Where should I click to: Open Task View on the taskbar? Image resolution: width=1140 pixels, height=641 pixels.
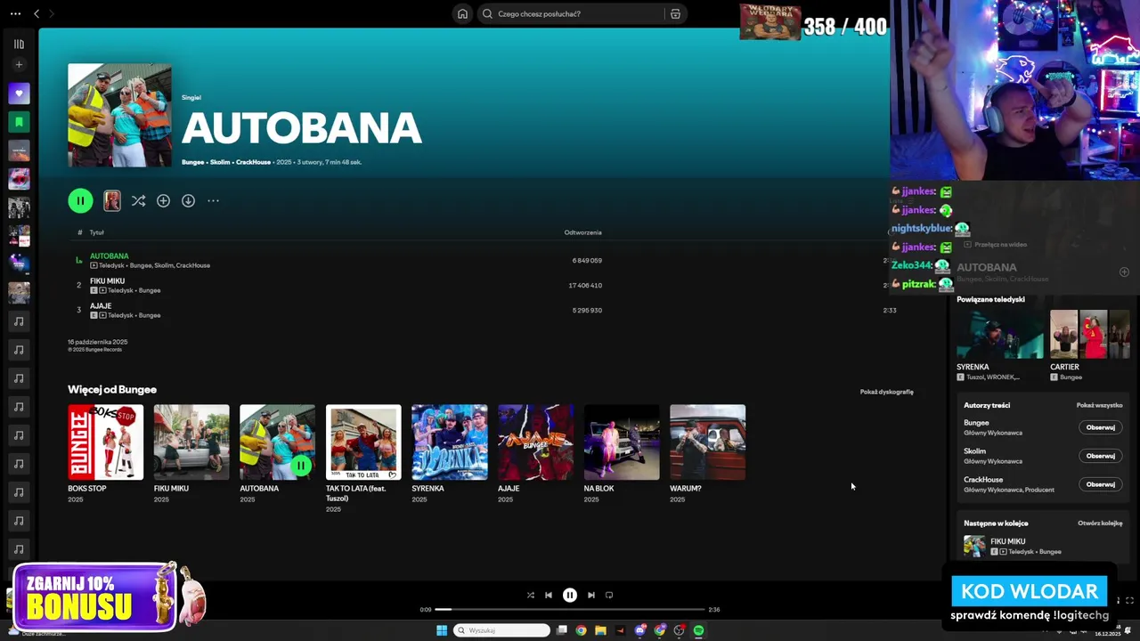coord(562,630)
